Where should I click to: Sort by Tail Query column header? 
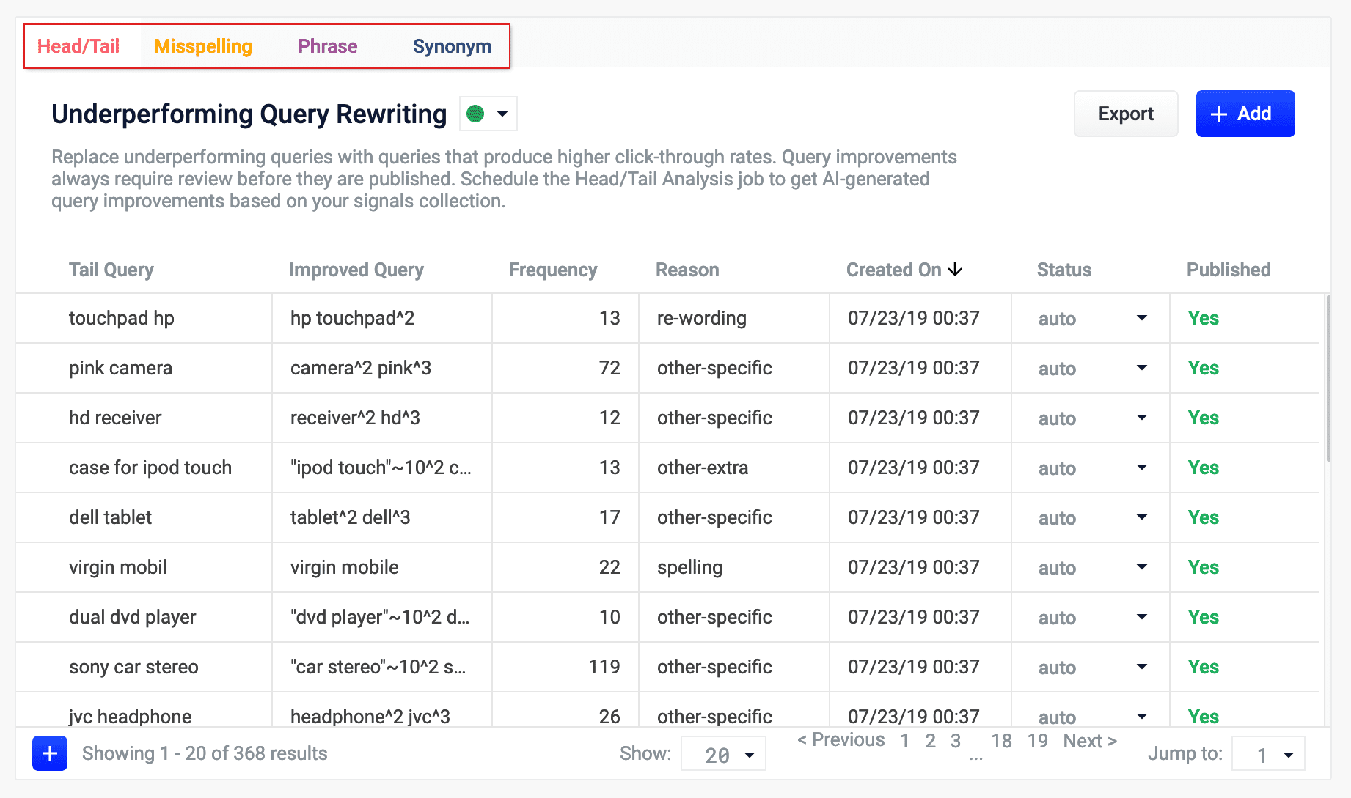tap(111, 270)
